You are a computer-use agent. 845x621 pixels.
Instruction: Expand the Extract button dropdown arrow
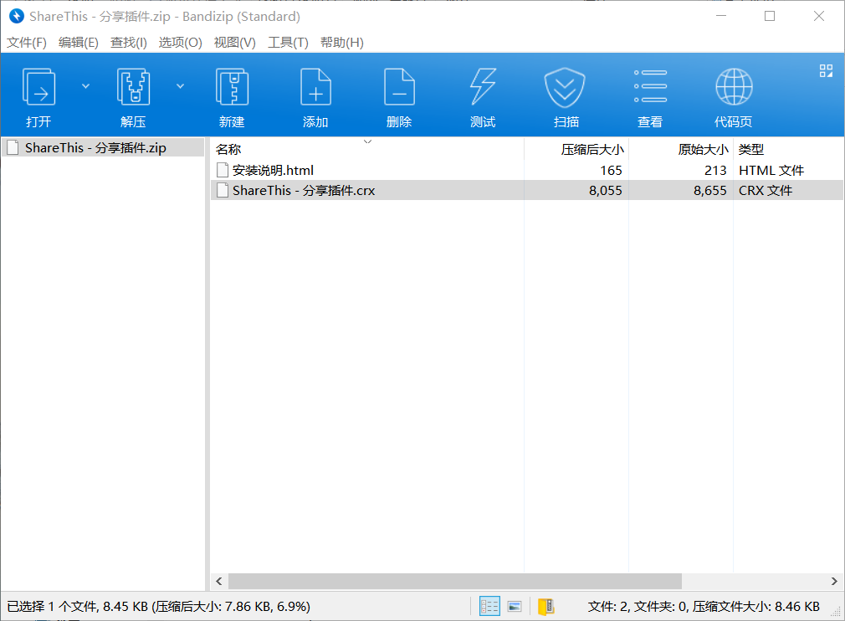click(x=181, y=85)
